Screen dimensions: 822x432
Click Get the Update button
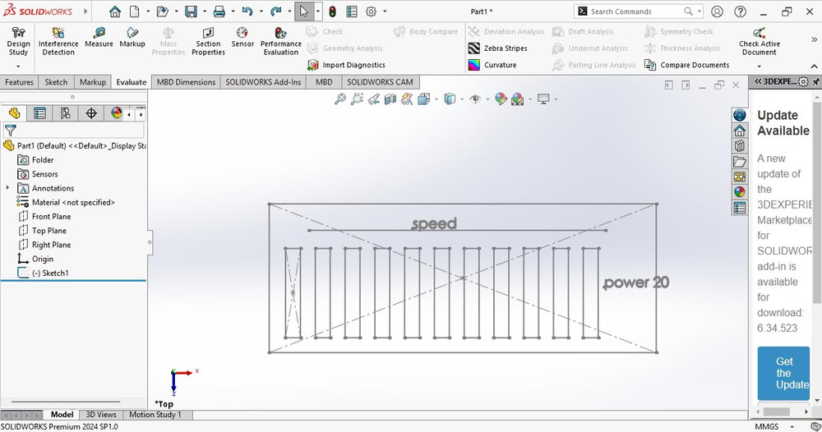tap(783, 373)
